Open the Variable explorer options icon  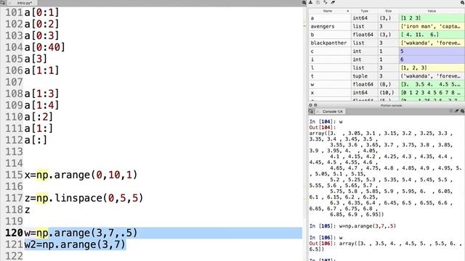pyautogui.click(x=462, y=2)
